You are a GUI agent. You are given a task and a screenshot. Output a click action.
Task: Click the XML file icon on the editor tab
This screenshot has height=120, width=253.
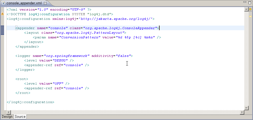[3, 3]
